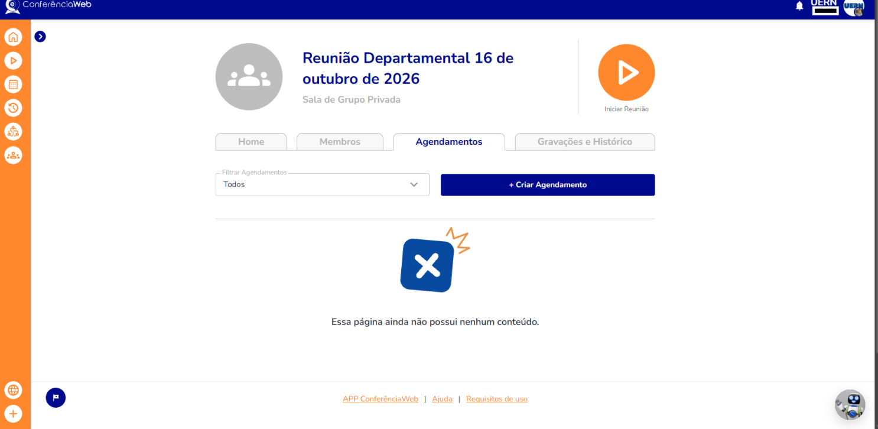
Task: Click the flag report button
Action: (x=56, y=398)
